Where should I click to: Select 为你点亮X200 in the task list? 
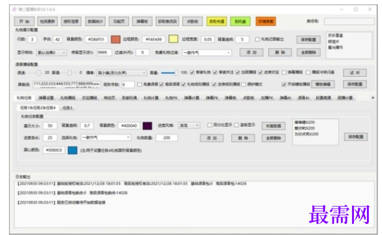pyautogui.click(x=306, y=134)
